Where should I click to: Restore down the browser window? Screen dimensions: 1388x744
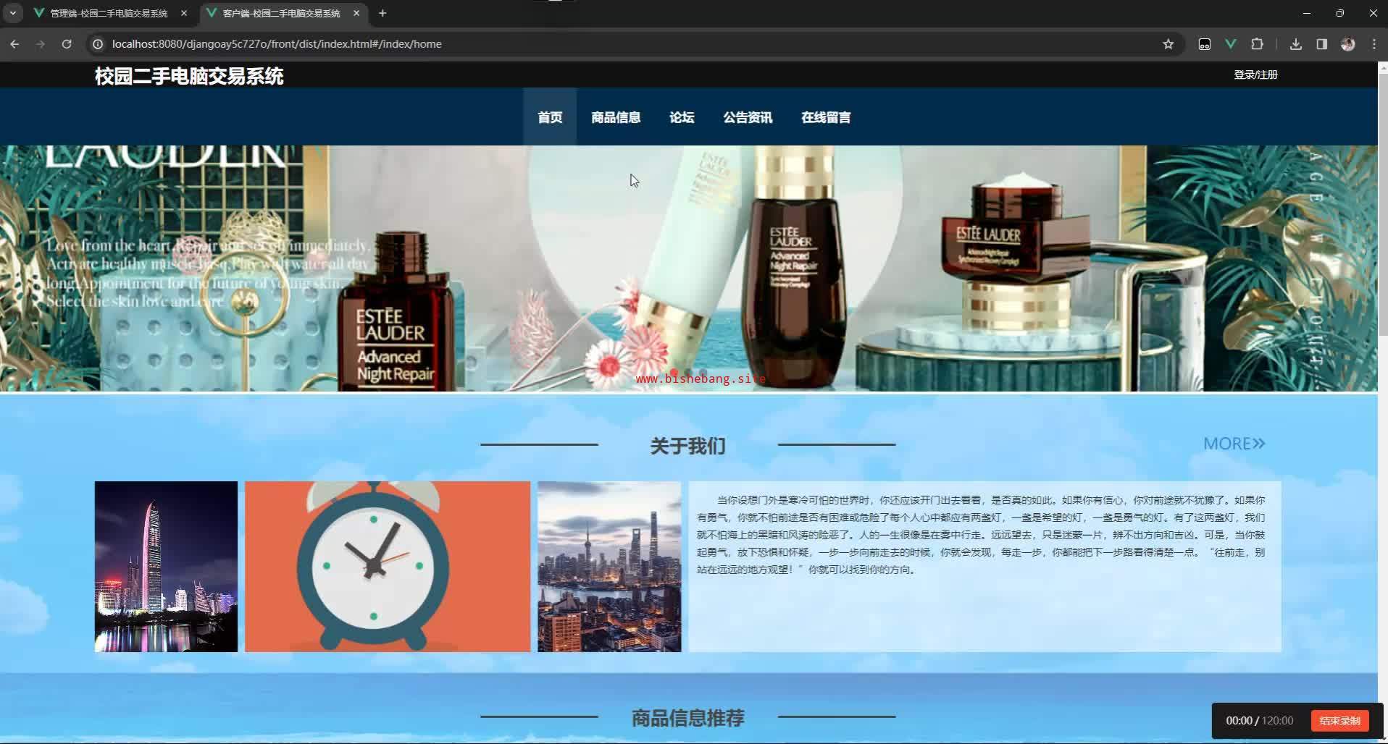(1339, 13)
